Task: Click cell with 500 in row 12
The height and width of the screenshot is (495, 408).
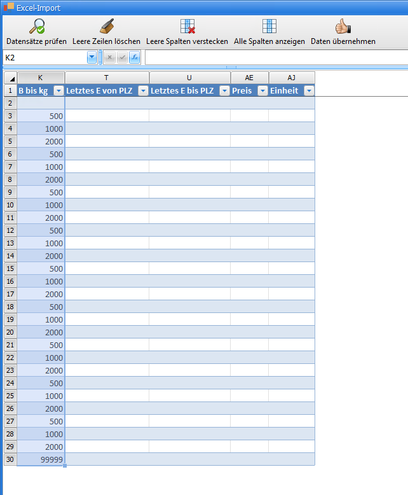Action: pyautogui.click(x=41, y=230)
